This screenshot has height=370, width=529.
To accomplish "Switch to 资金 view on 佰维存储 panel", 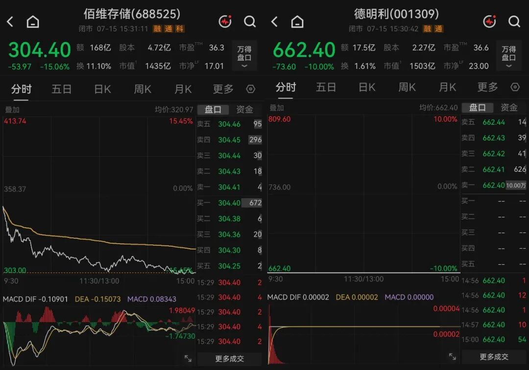I will pos(244,110).
